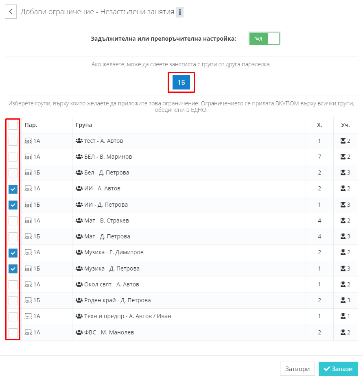Check the select-all header checkbox

click(x=13, y=125)
